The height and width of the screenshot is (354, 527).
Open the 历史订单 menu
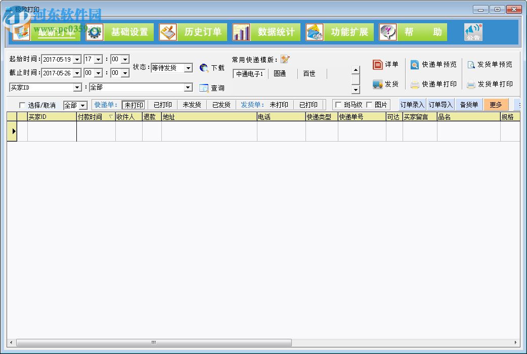click(203, 32)
